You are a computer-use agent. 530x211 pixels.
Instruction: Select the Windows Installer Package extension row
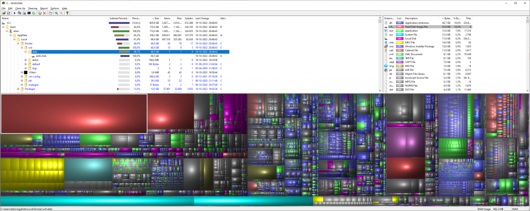point(421,46)
